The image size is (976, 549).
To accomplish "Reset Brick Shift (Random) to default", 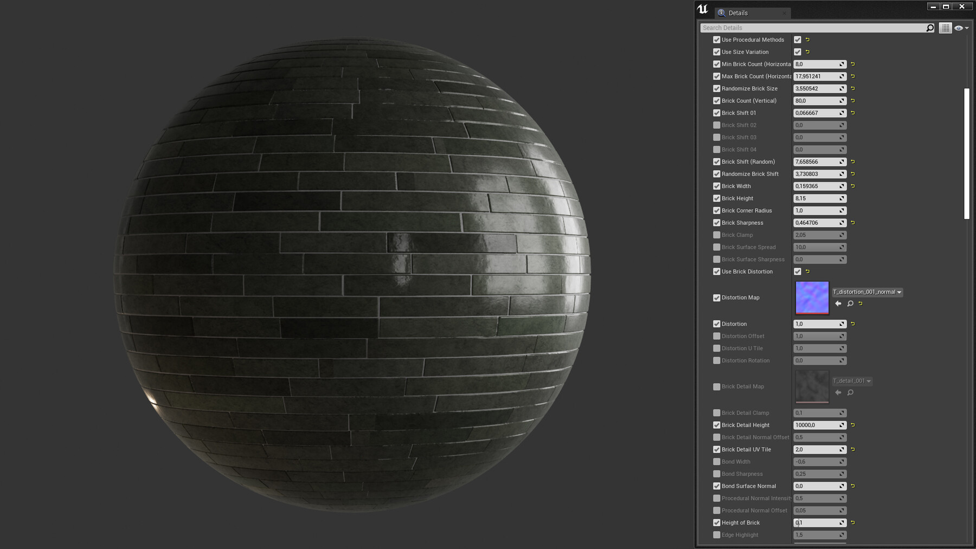I will (853, 162).
